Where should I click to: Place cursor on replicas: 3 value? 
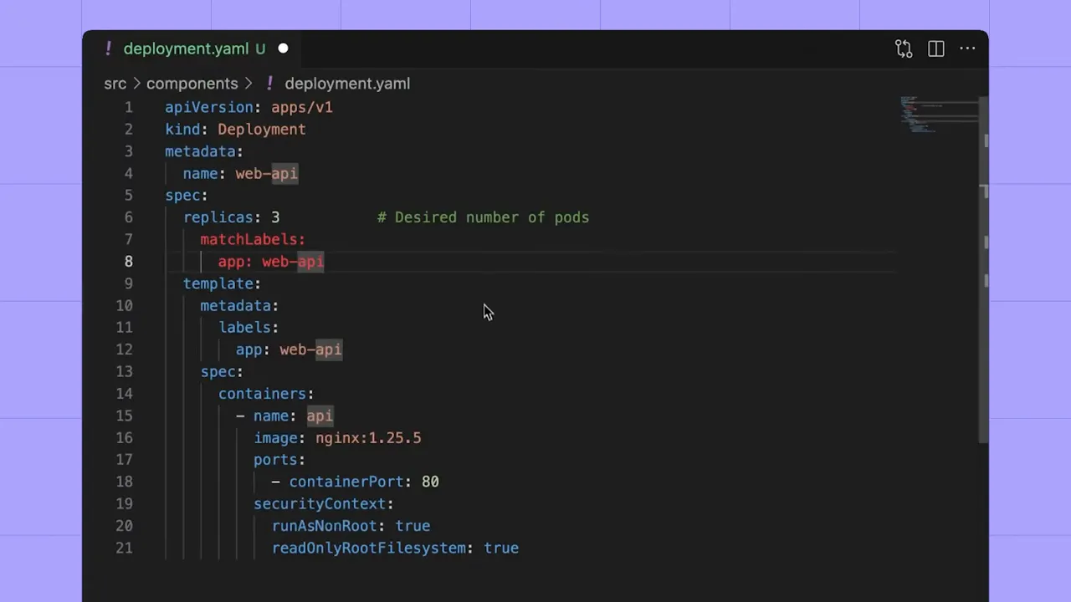(275, 217)
